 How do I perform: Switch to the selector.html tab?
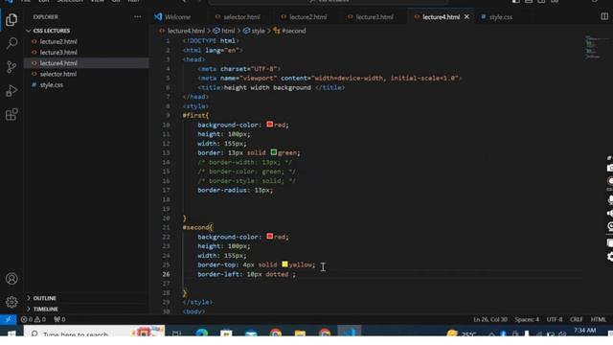[x=238, y=17]
